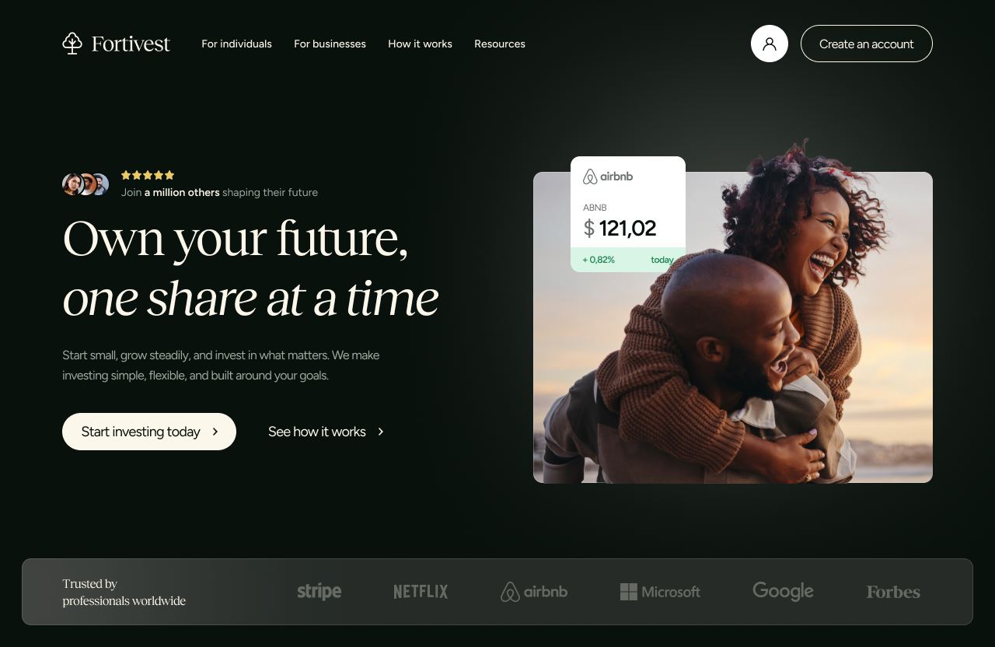Go to How it works page
Image resolution: width=995 pixels, height=647 pixels.
click(420, 44)
